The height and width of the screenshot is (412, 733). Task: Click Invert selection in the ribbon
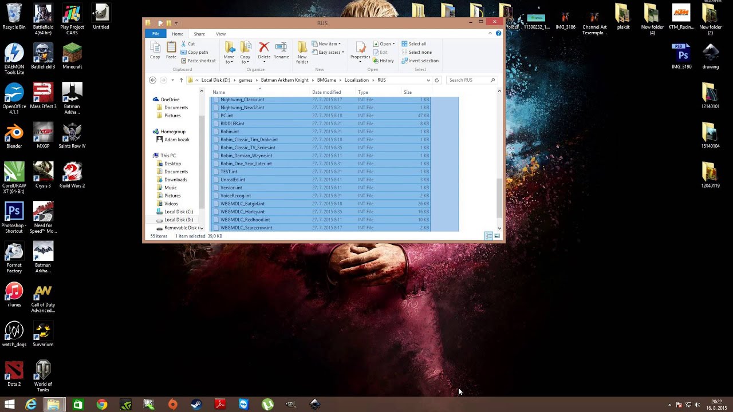click(420, 61)
